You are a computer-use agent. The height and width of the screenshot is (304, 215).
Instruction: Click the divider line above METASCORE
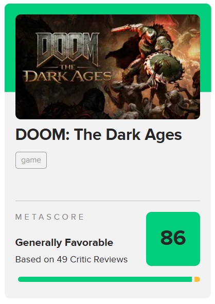107,201
